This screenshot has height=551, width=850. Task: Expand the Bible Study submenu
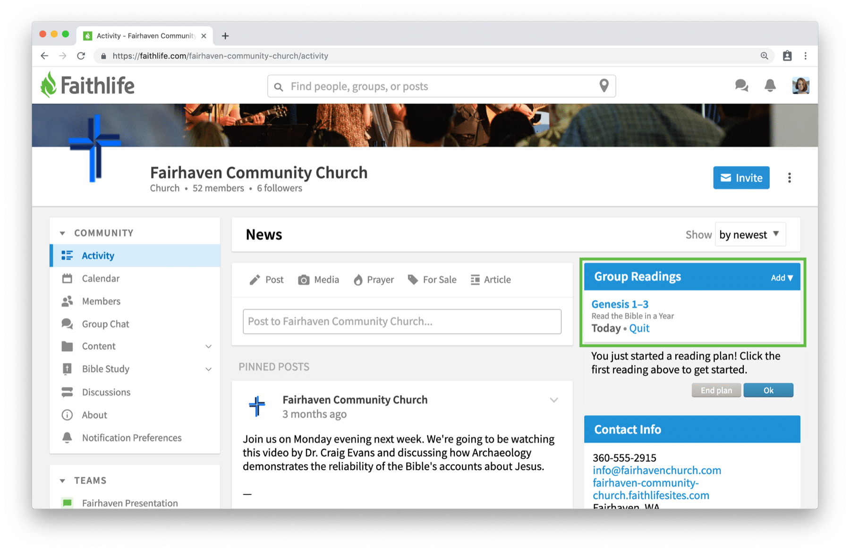[x=208, y=369]
